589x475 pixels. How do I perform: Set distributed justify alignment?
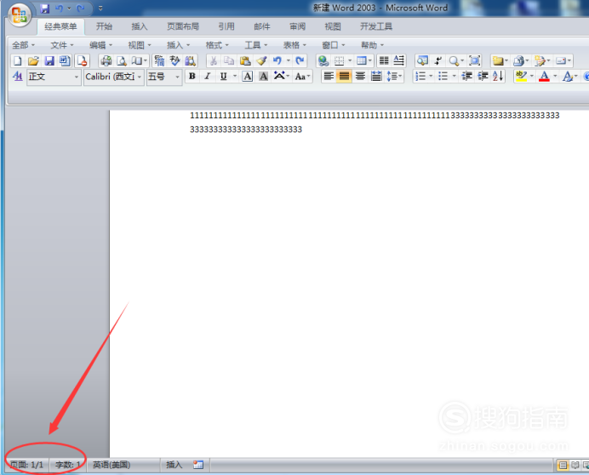[376, 77]
